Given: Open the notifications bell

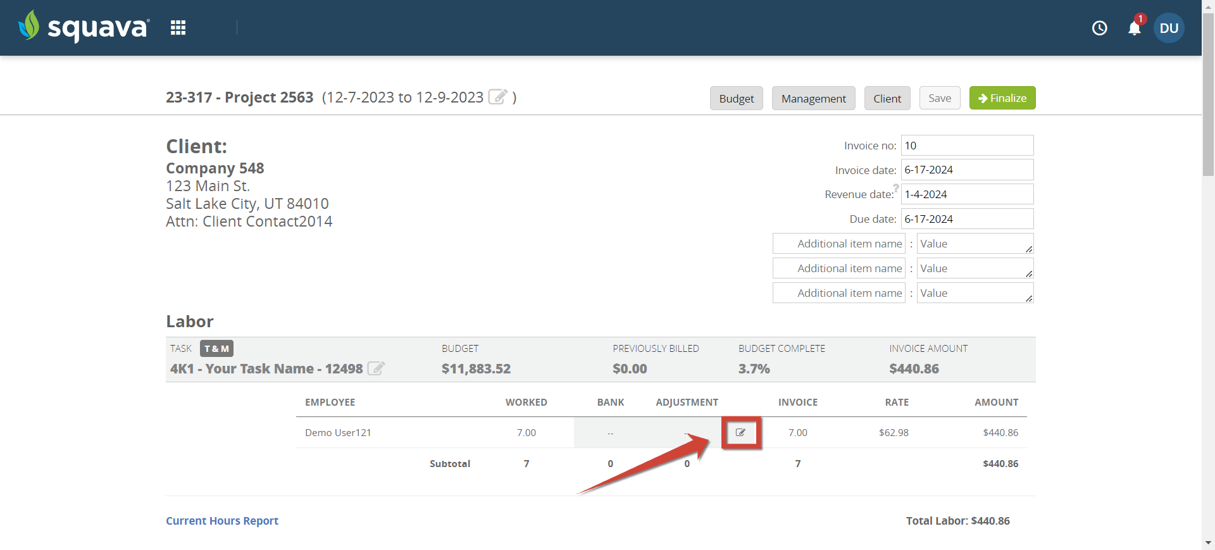Looking at the screenshot, I should tap(1135, 28).
